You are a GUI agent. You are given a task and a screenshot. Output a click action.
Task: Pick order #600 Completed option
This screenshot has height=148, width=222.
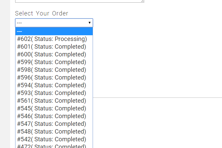[x=52, y=54]
